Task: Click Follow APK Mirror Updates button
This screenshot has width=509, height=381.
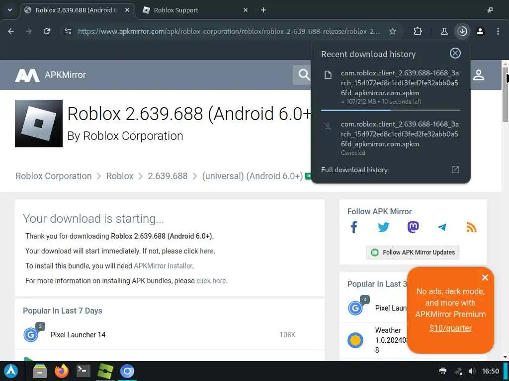Action: [x=413, y=253]
